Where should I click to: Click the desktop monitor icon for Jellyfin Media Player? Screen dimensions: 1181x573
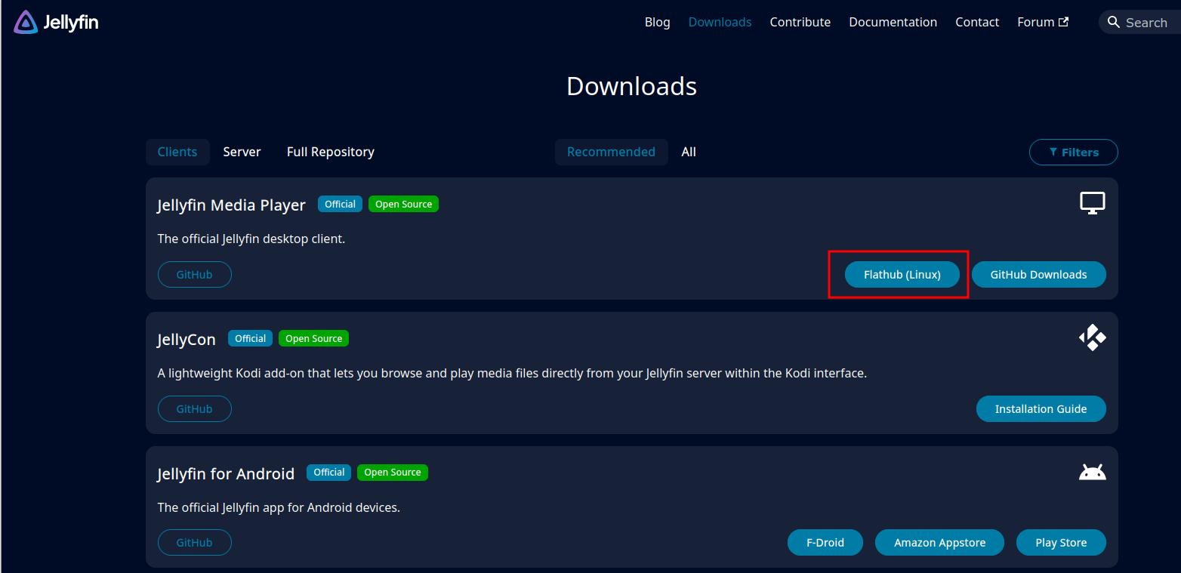pos(1092,203)
